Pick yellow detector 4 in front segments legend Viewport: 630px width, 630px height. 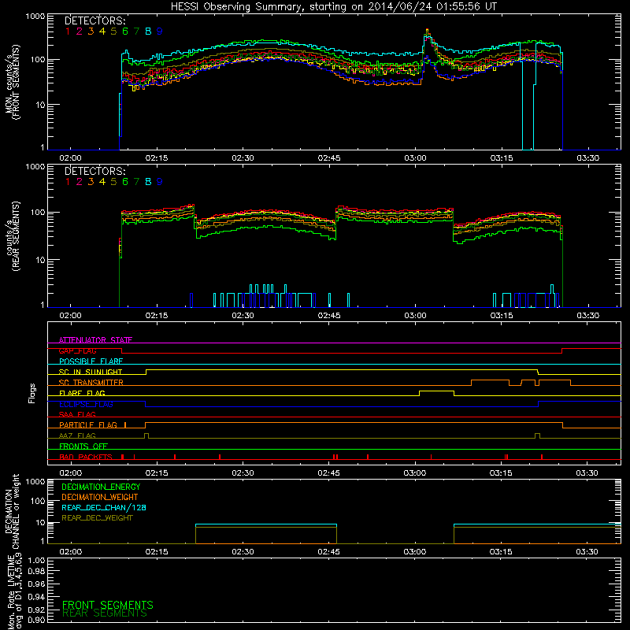[102, 31]
